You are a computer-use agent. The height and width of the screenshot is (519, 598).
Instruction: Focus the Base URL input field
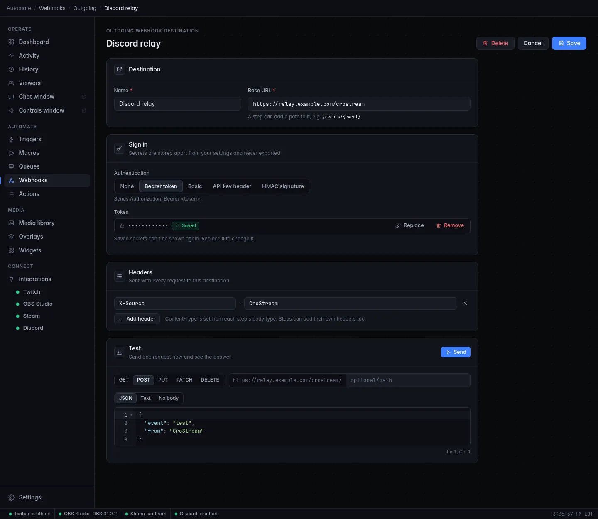(359, 104)
